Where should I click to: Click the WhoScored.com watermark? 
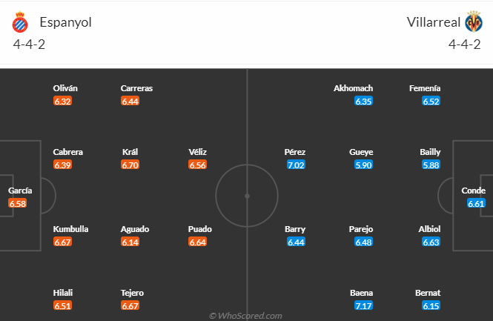tap(245, 315)
